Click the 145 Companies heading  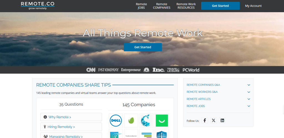(x=139, y=105)
